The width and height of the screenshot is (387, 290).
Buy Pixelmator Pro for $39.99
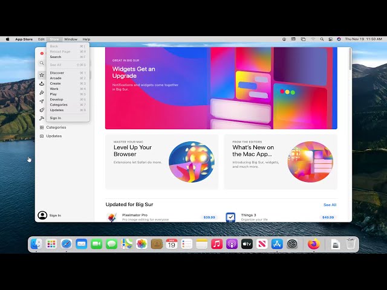(x=209, y=217)
